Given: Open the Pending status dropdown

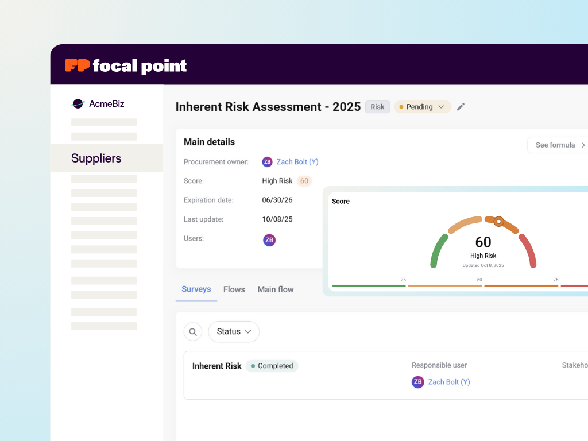Looking at the screenshot, I should click(422, 107).
